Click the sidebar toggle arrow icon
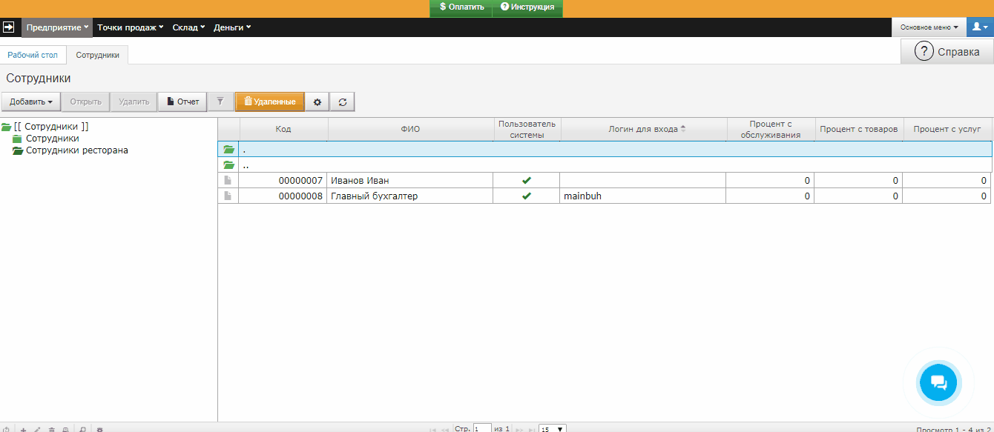 coord(9,27)
